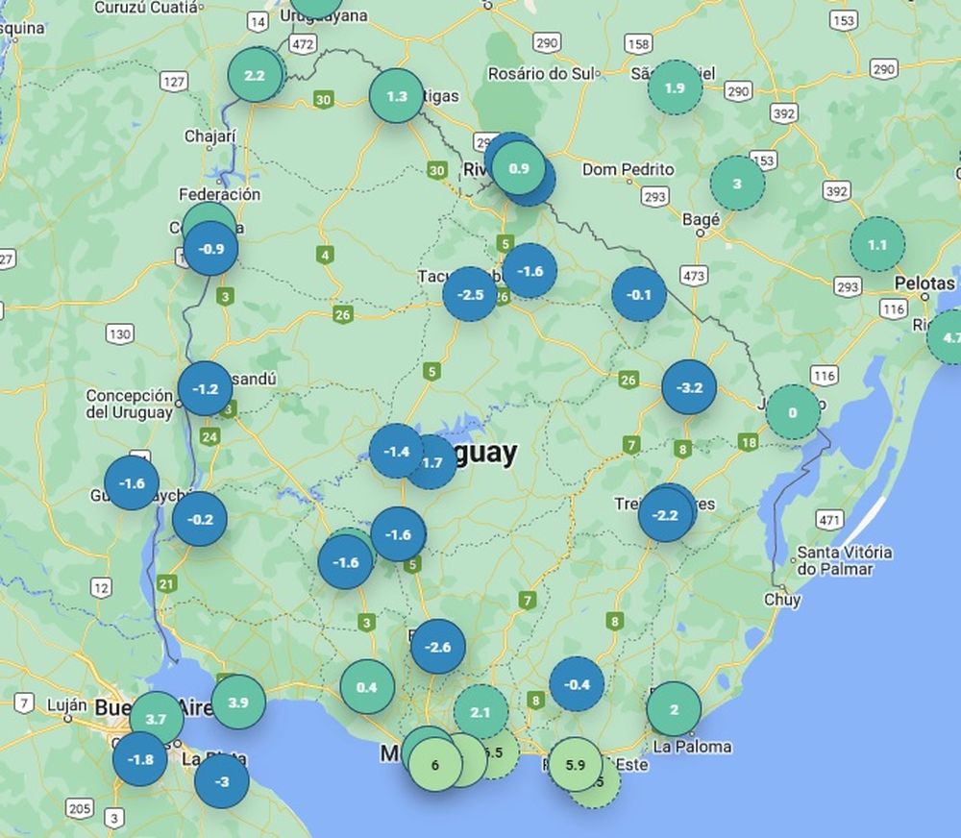Select the 3 marker northeast of Bagé
Image resolution: width=961 pixels, height=838 pixels.
tap(737, 184)
